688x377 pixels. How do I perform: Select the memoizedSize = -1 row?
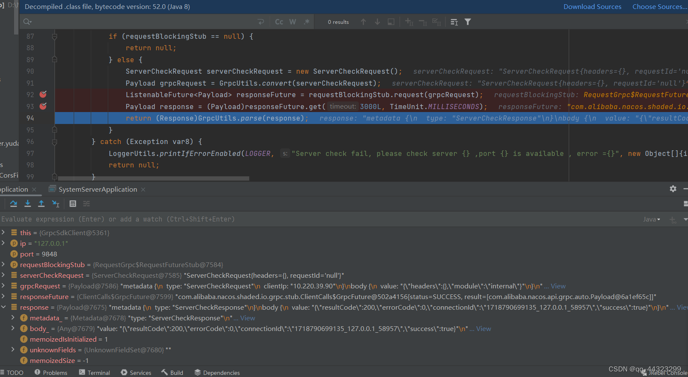[344, 360]
